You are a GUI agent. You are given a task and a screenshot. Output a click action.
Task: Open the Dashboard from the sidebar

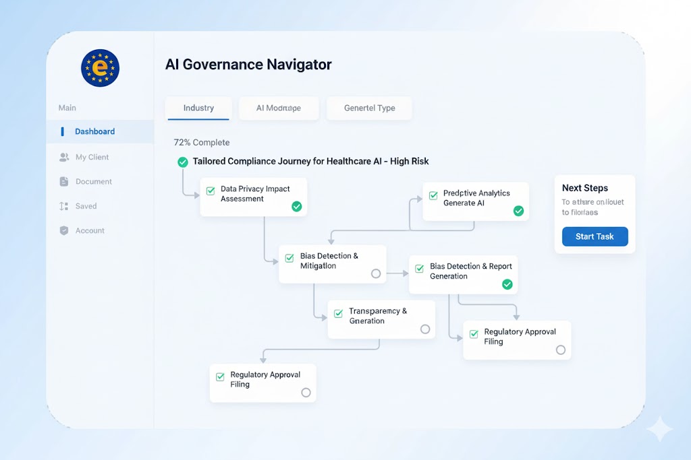click(94, 131)
